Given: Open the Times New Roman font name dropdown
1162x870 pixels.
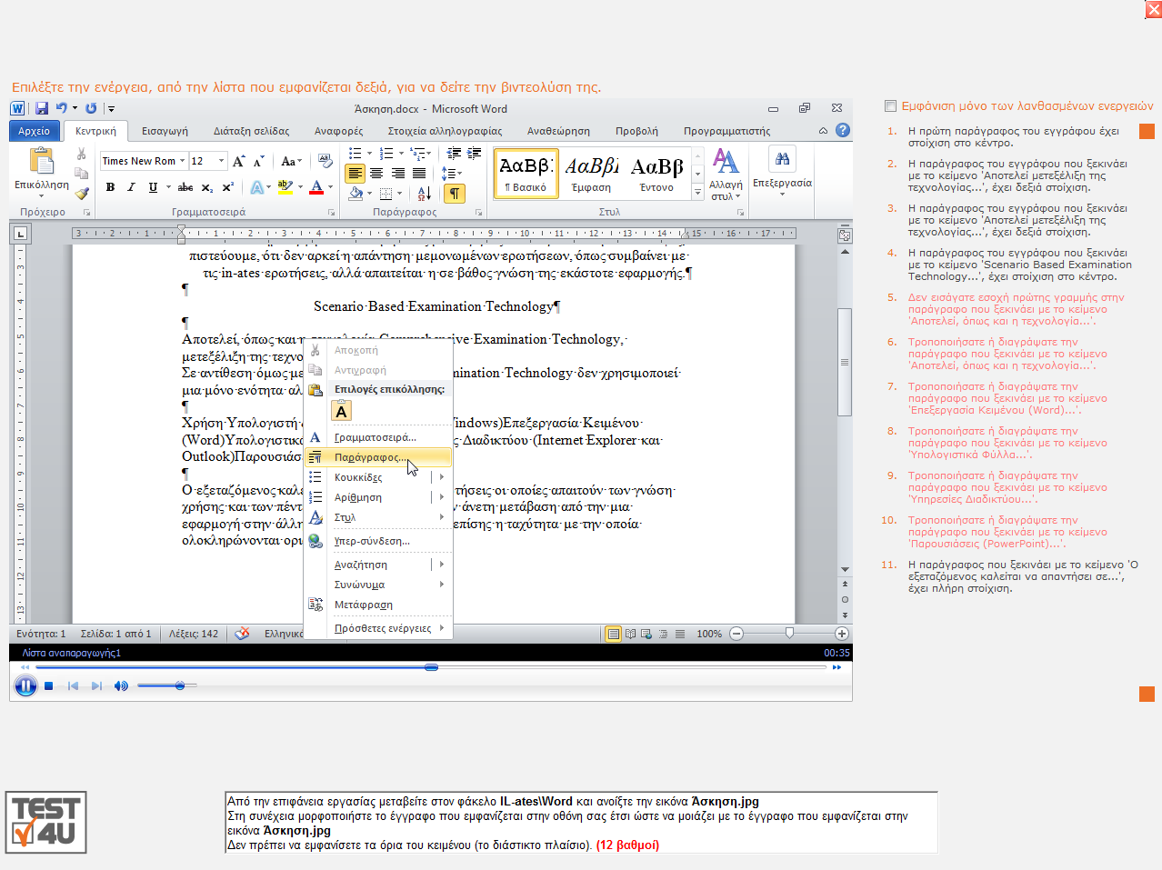Looking at the screenshot, I should (182, 161).
